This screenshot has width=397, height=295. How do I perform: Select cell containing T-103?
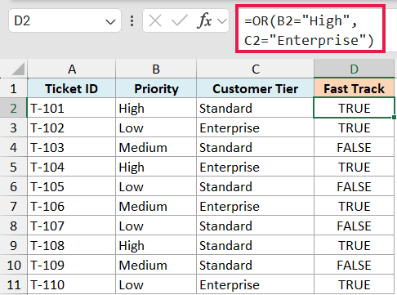point(72,147)
